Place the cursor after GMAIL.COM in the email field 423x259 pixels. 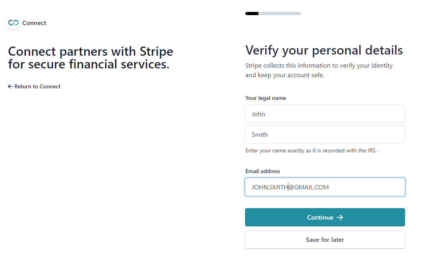tap(329, 187)
